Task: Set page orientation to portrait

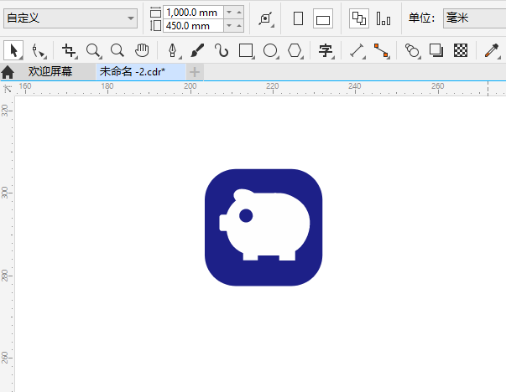Action: tap(298, 18)
